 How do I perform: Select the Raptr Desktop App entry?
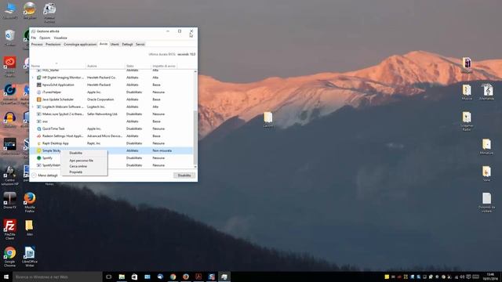click(111, 143)
